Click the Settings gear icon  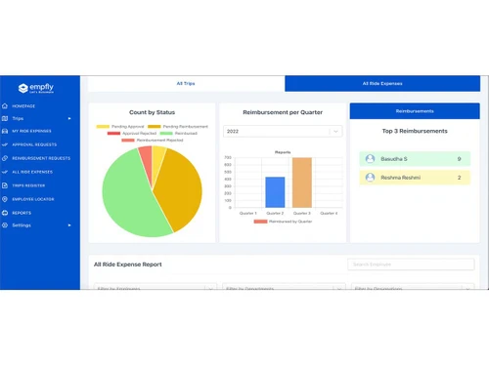[5, 225]
